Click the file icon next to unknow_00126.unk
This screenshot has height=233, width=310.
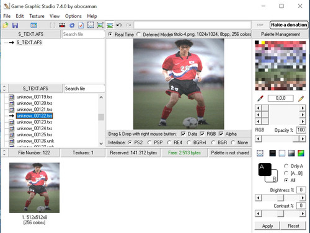(x=12, y=141)
